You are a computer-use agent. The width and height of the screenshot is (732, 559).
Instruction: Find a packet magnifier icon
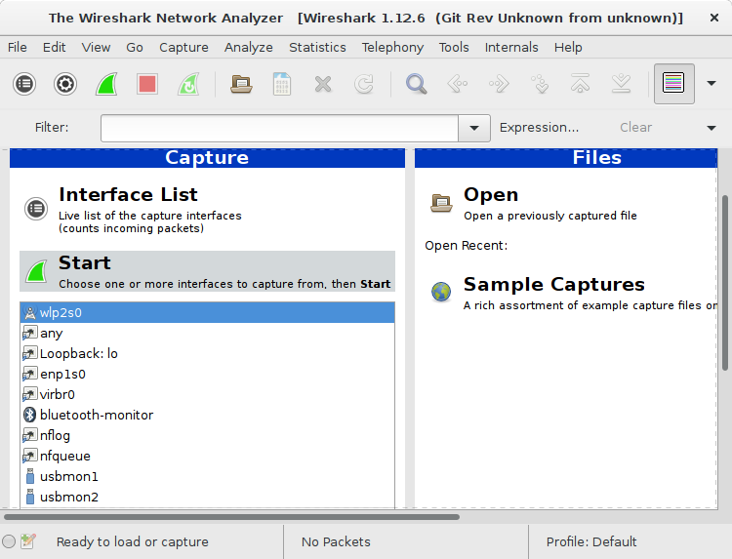point(416,84)
